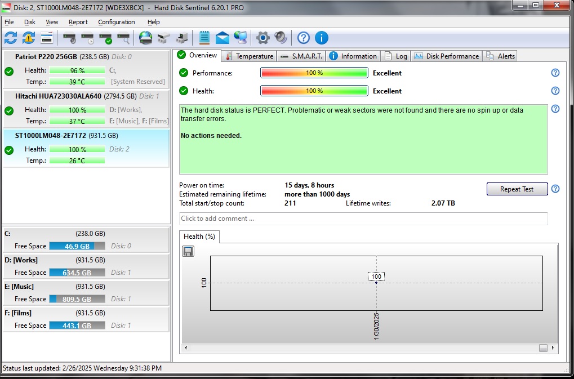The height and width of the screenshot is (379, 574).
Task: Click the notepad report toolbar icon
Action: pos(204,38)
